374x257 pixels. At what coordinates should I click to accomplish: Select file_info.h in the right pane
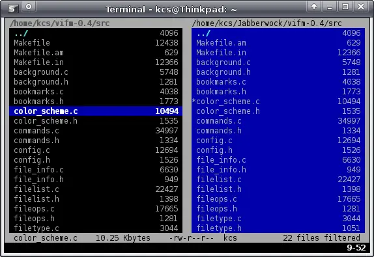point(278,170)
